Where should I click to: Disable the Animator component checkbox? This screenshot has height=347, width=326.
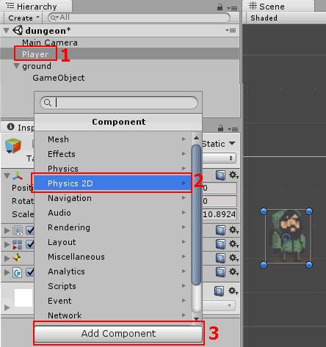click(x=30, y=244)
